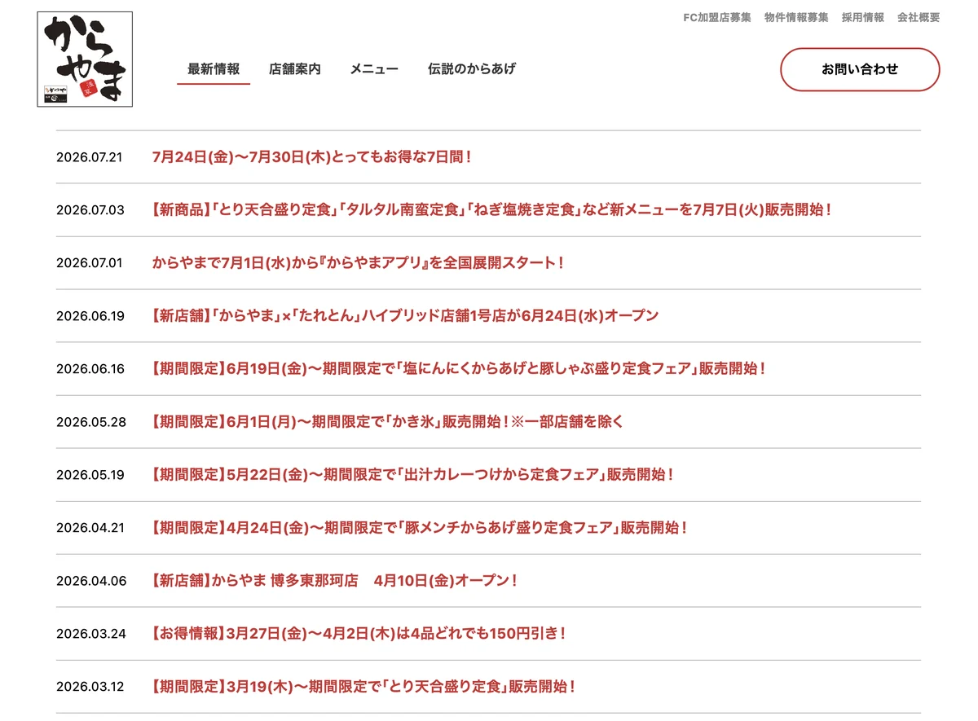The width and height of the screenshot is (978, 721).
Task: Click the date 2026.07.01
Action: click(x=90, y=263)
